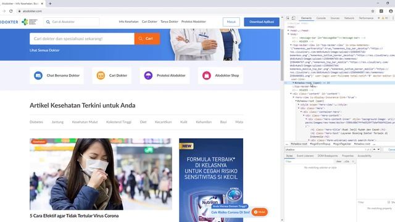This screenshot has height=222, width=395.
Task: Jump to previous search result in DevTools
Action: [x=375, y=149]
